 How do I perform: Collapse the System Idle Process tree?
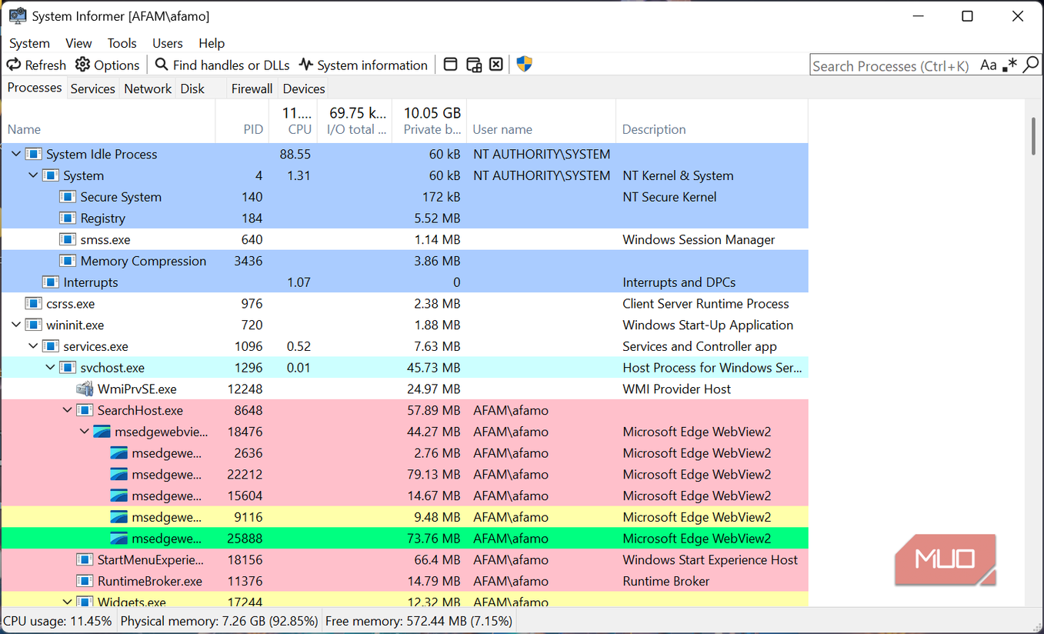pos(16,154)
